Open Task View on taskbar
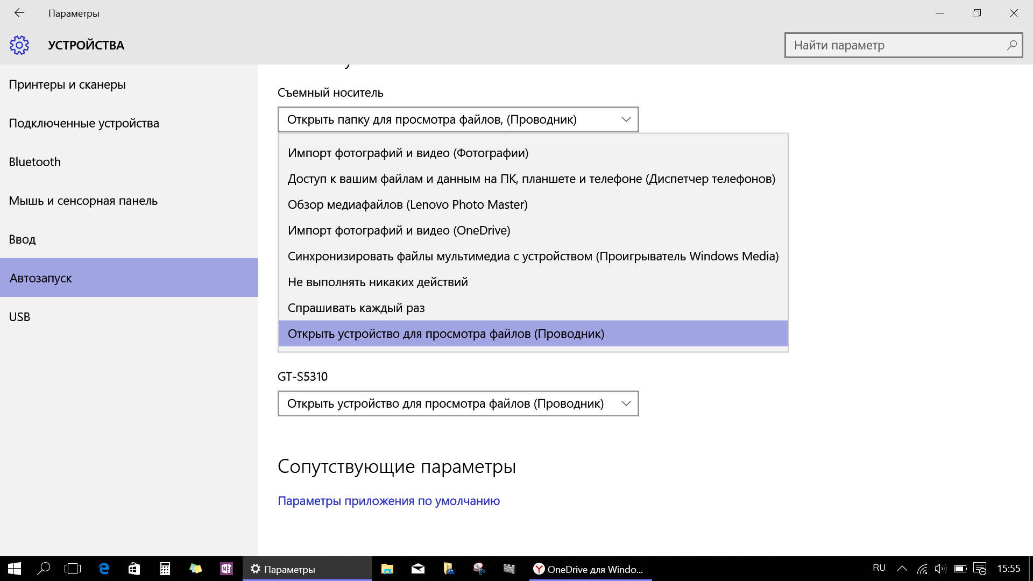Screen dimensions: 1033x581 73,569
